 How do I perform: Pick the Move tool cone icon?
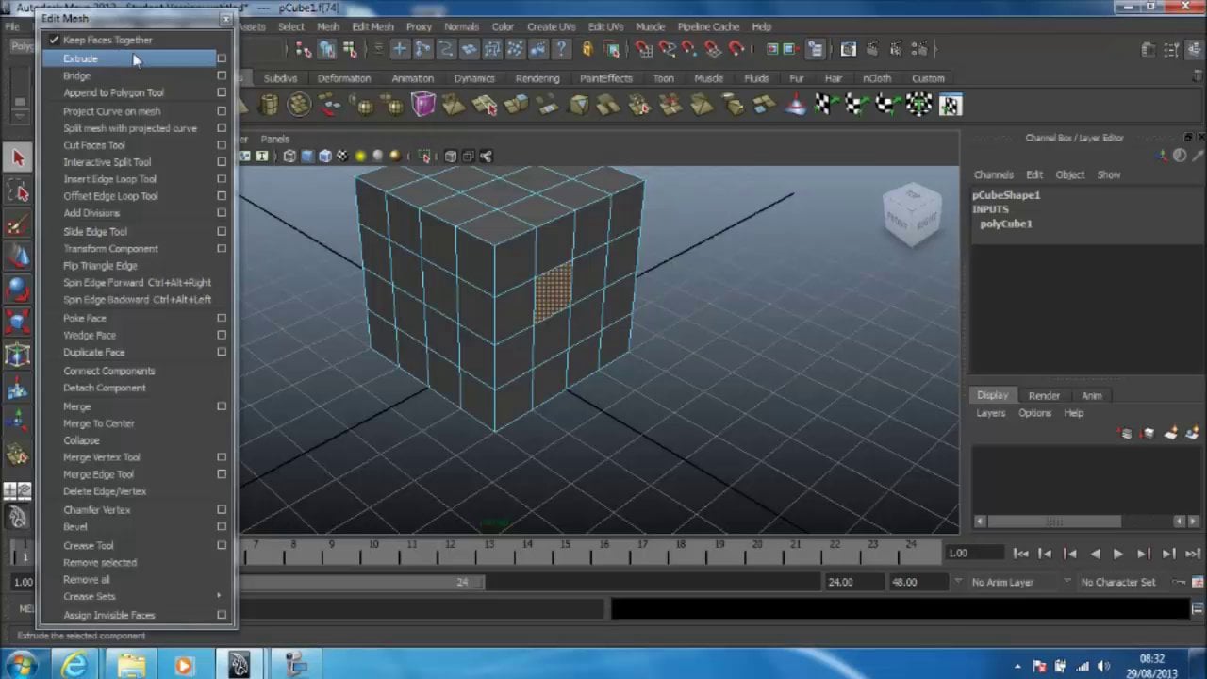(18, 257)
